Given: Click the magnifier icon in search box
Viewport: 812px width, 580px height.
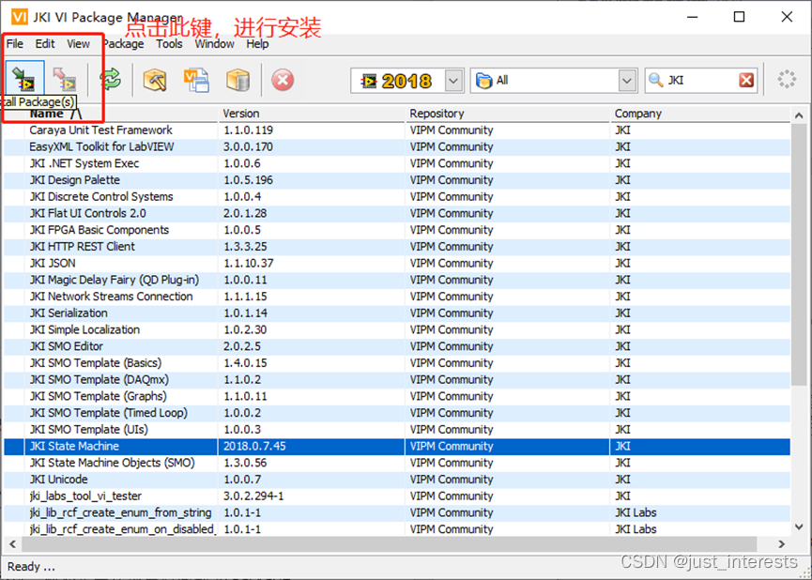Looking at the screenshot, I should pos(655,81).
